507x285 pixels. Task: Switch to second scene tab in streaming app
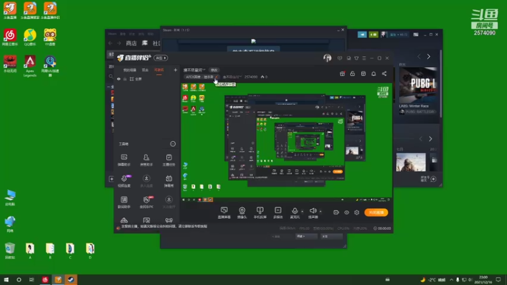click(145, 70)
